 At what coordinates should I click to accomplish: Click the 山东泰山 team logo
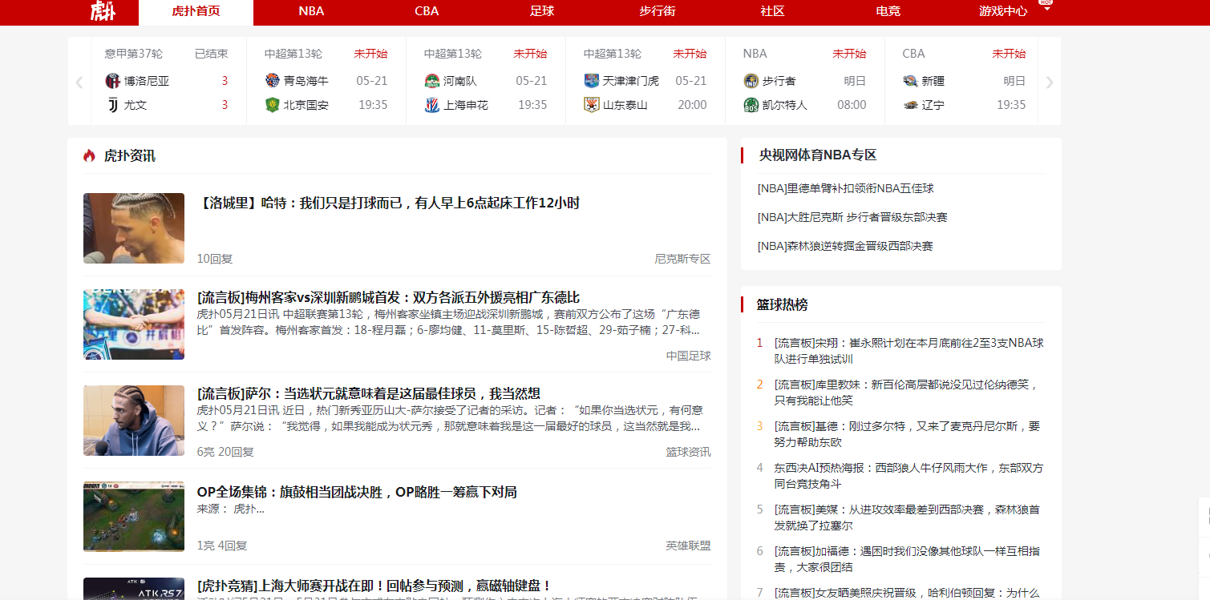592,105
